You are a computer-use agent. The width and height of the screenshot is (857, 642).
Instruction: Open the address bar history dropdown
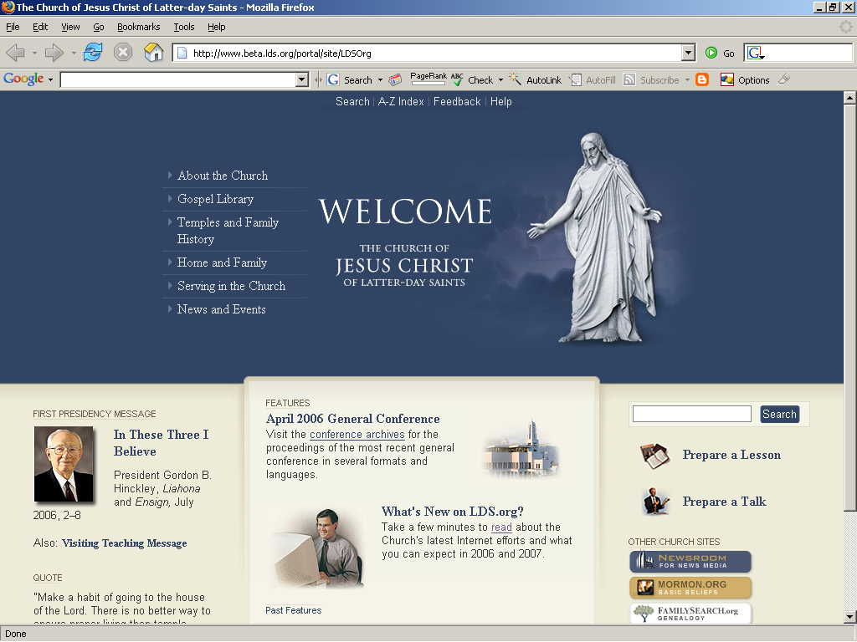689,53
